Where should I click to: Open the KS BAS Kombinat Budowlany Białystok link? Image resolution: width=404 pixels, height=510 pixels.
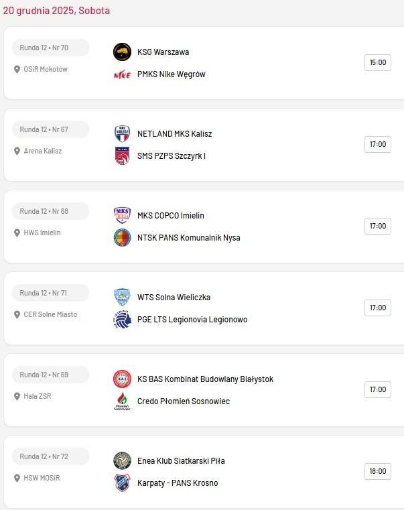205,379
